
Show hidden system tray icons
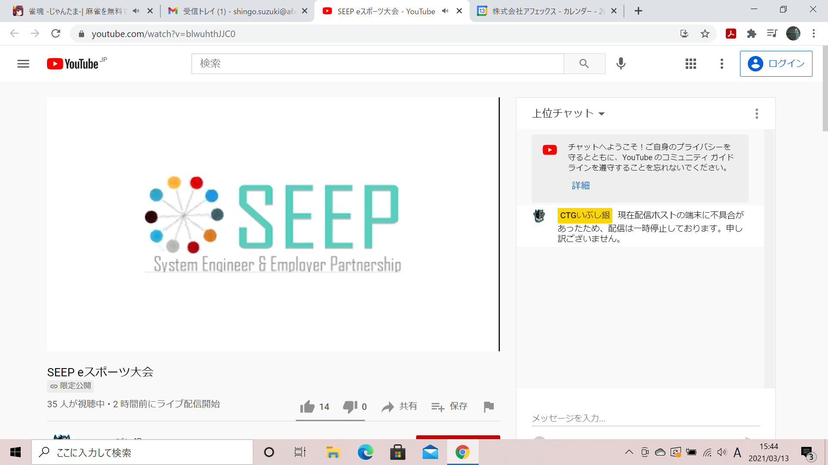[629, 452]
